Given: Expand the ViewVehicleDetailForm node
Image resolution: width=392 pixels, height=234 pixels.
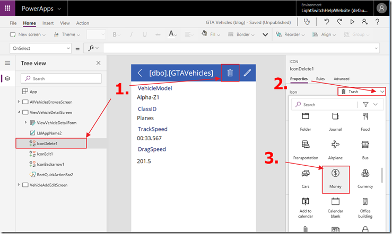Looking at the screenshot, I should (x=26, y=122).
